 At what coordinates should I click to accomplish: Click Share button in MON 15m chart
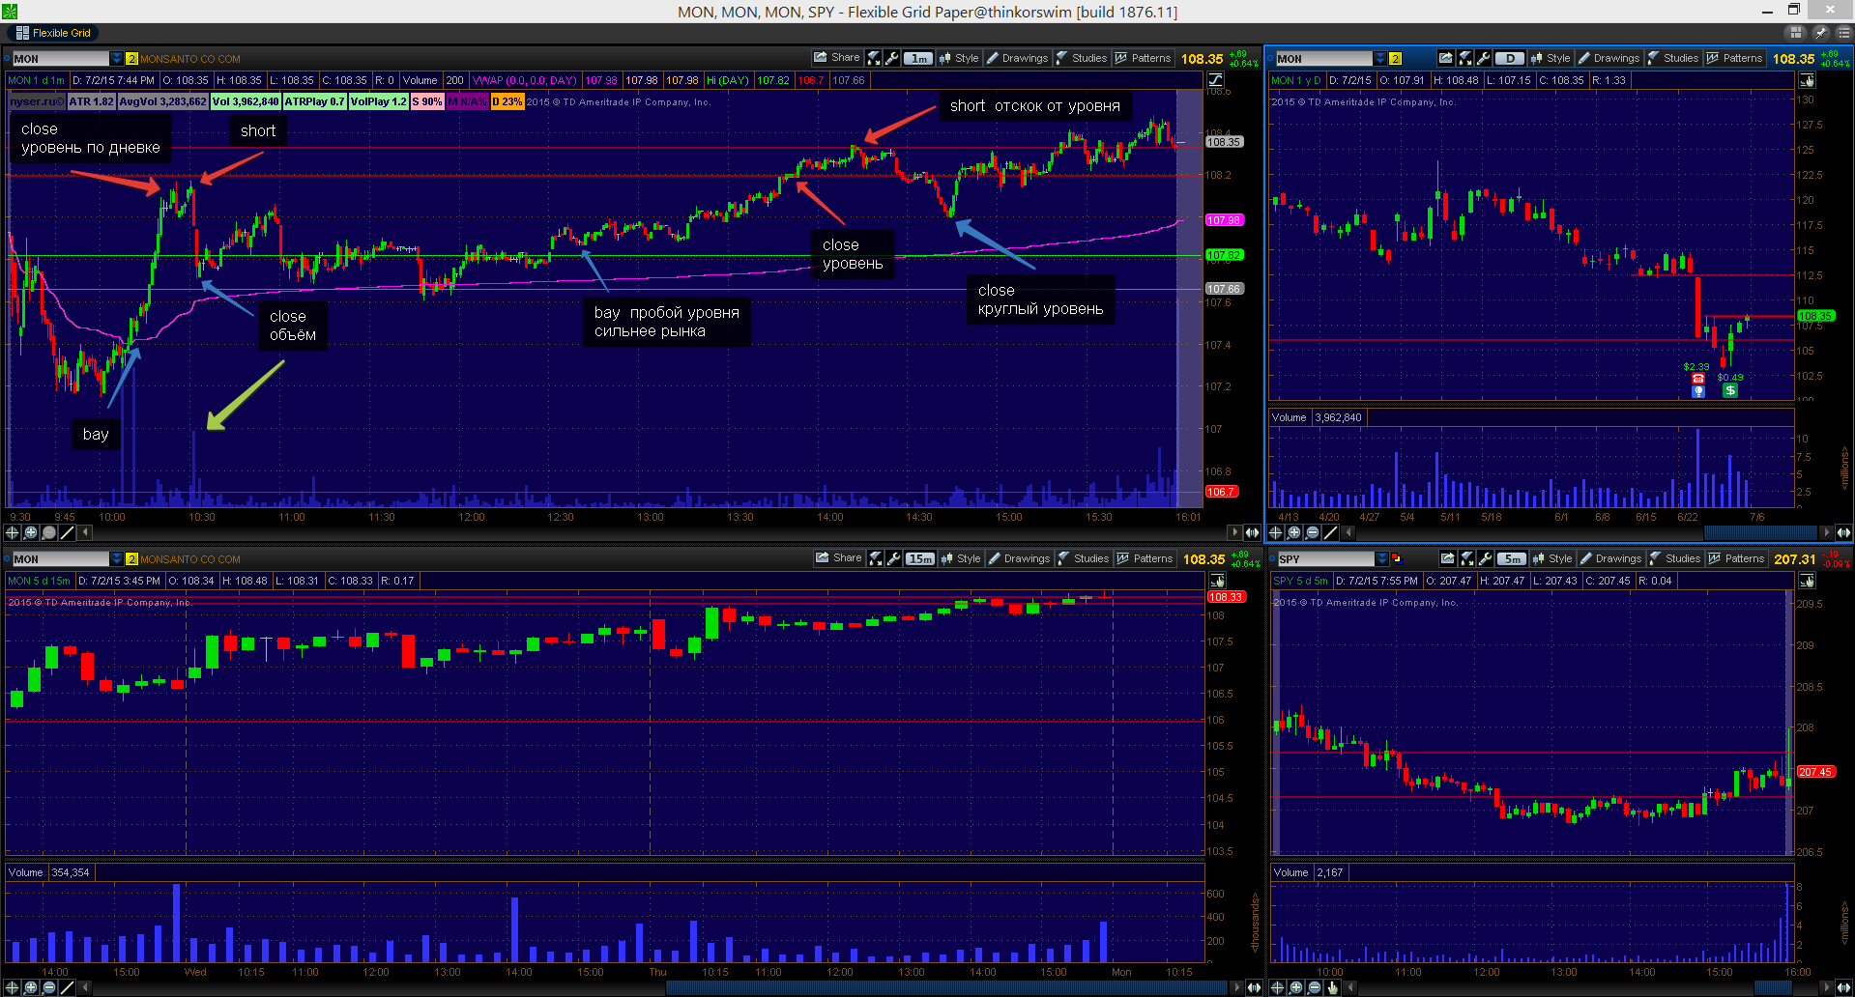click(x=839, y=558)
